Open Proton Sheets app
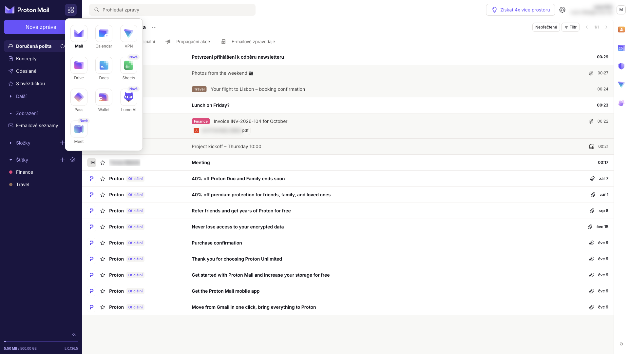Viewport: 629px width, 354px height. point(129,69)
